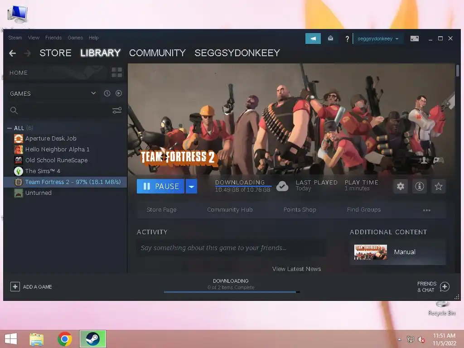Click the library search magnifier icon
This screenshot has width=464, height=348.
[14, 111]
